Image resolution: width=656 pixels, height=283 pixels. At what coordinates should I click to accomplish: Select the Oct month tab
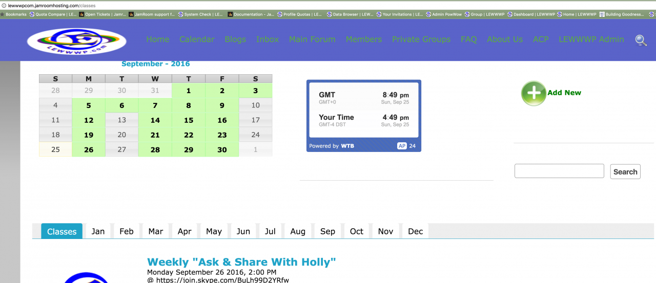click(x=357, y=231)
